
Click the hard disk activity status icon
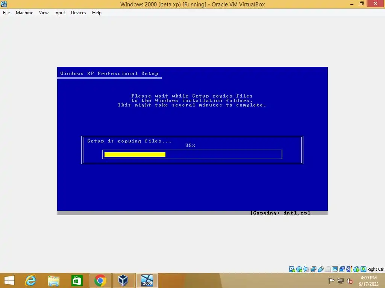coord(292,269)
